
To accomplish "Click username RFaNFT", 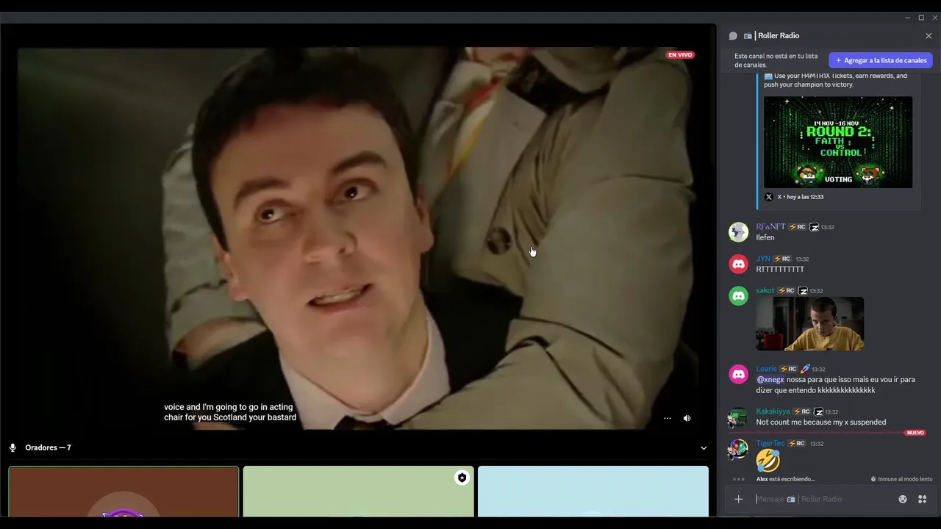I will point(770,227).
